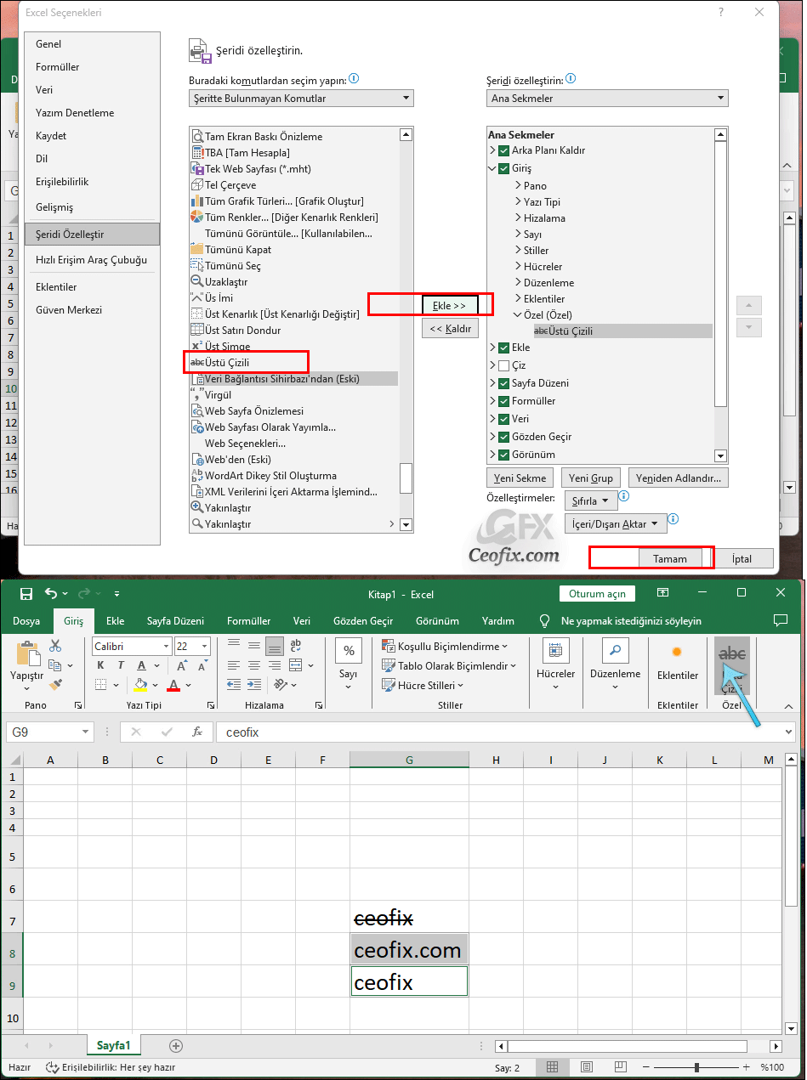Enable the Çiz tab checkbox
The width and height of the screenshot is (807, 1080).
pyautogui.click(x=504, y=365)
